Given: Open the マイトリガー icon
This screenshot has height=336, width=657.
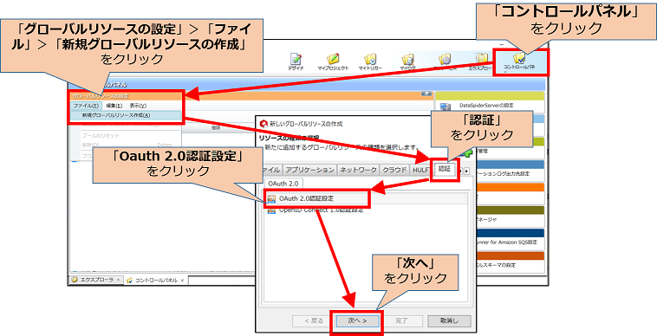Looking at the screenshot, I should tap(370, 60).
